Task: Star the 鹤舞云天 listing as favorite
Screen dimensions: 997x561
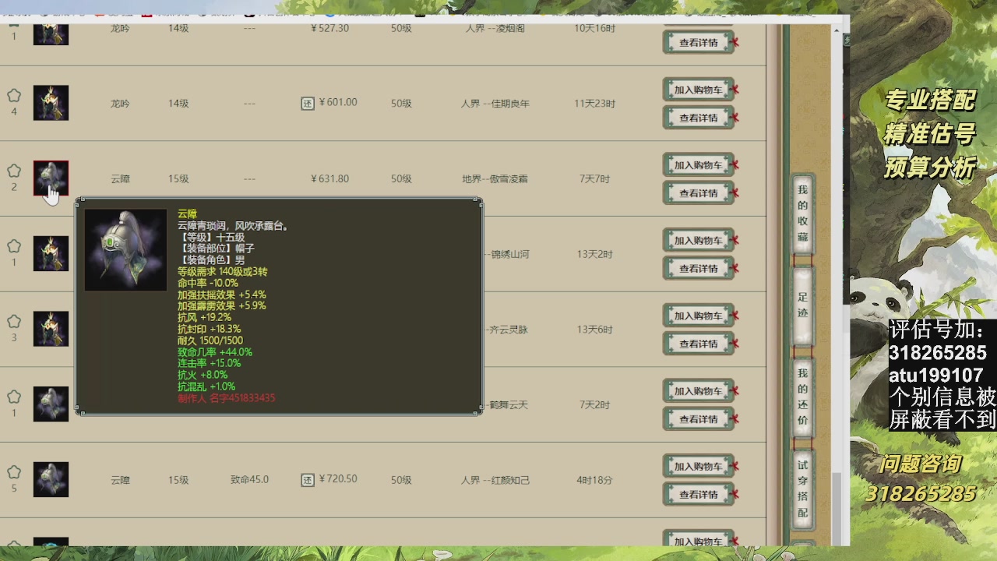Action: [14, 397]
